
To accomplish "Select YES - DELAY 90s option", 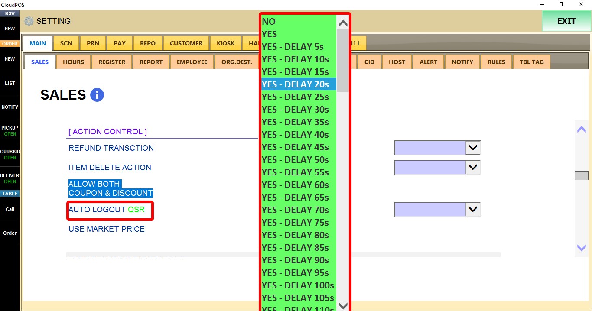I will [299, 260].
